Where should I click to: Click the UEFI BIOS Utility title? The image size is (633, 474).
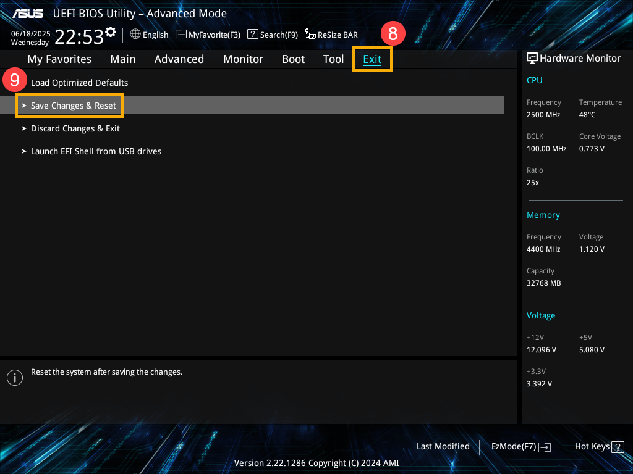(x=140, y=14)
